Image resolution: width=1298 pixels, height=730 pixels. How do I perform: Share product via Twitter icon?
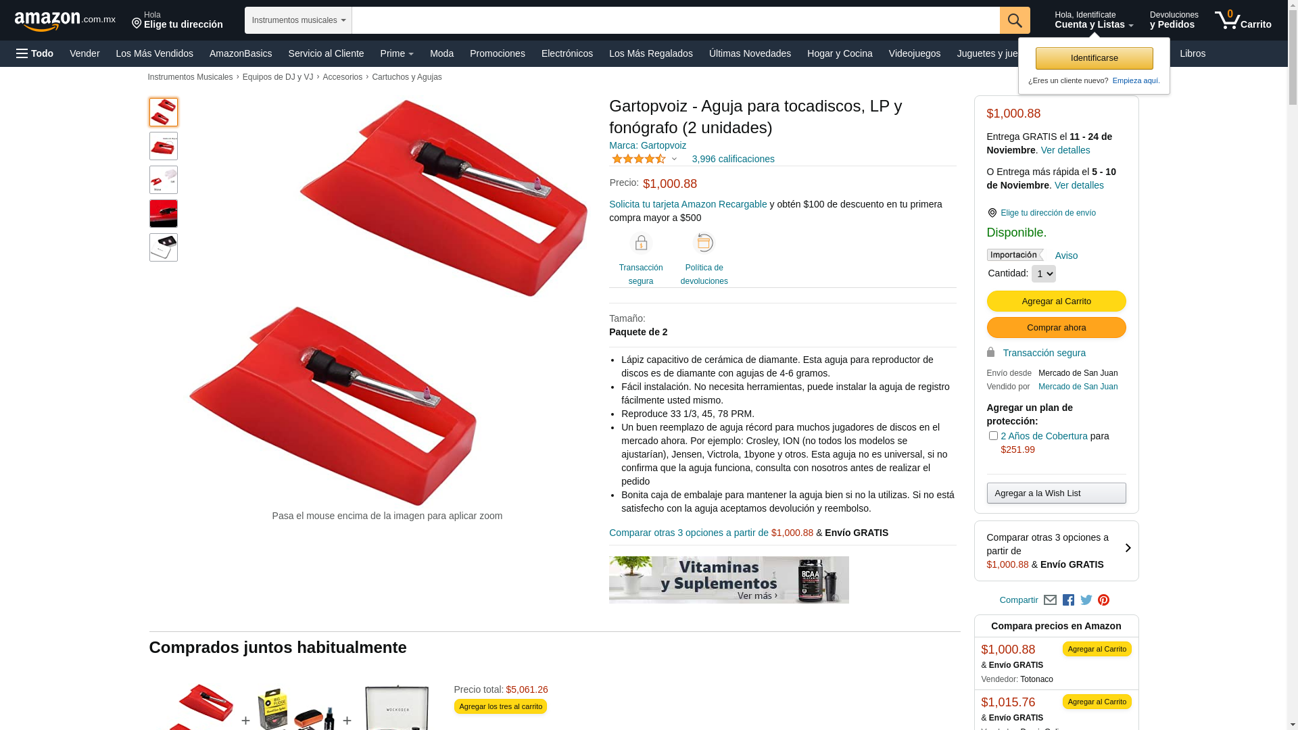coord(1086,600)
